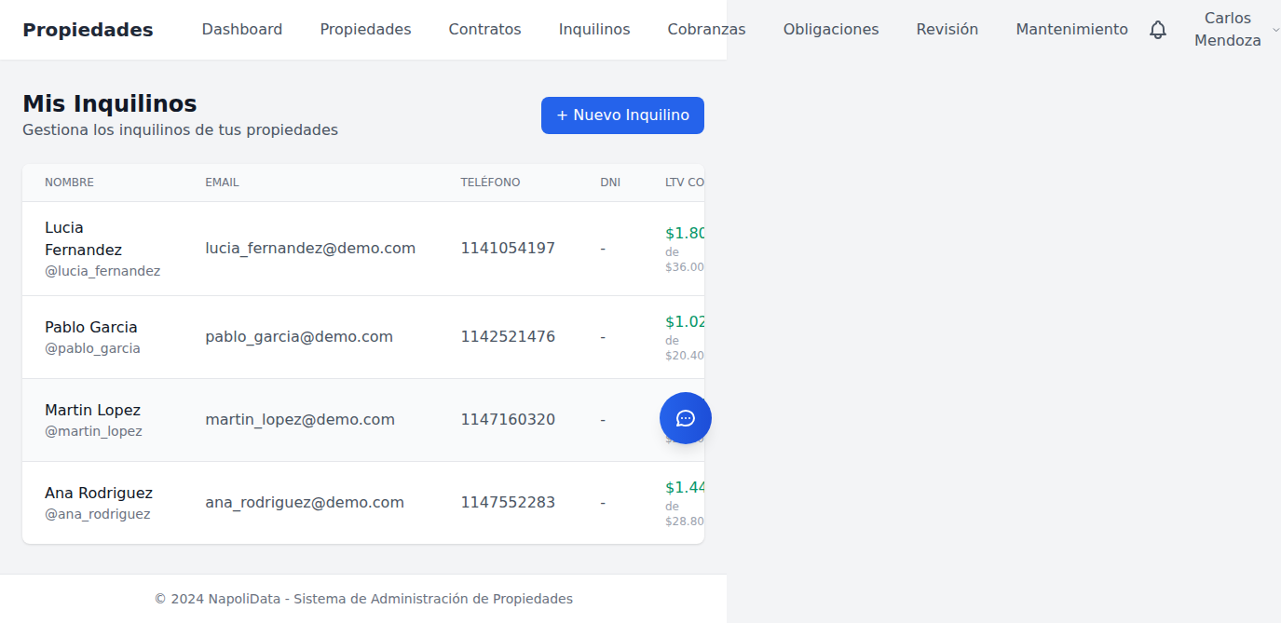Viewport: 1281px width, 623px height.
Task: Go to the Mantenimiento section
Action: tap(1071, 29)
